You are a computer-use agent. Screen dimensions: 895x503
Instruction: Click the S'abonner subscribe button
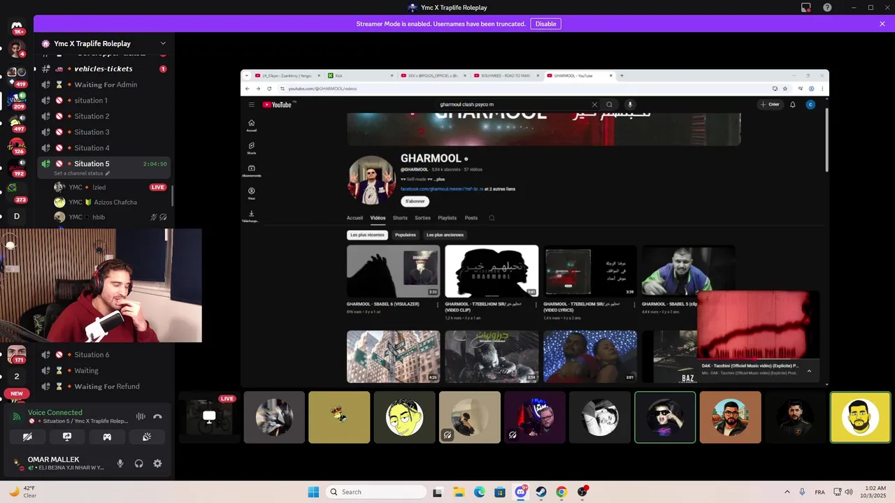click(x=415, y=201)
